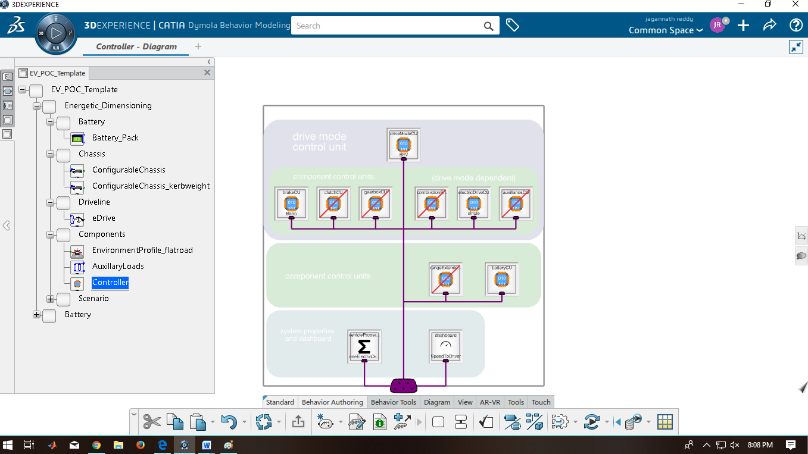Viewport: 808px width, 454px height.
Task: Open dropdown next to Paste tool
Action: [213, 422]
